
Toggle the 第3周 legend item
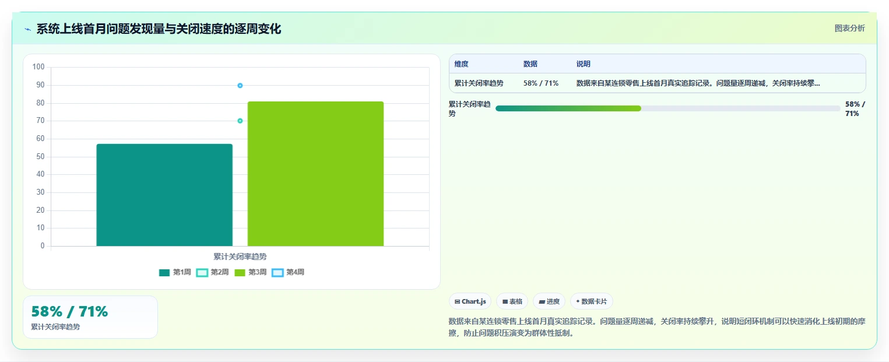coord(251,272)
